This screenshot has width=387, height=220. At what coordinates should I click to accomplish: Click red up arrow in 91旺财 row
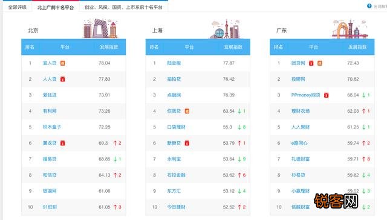[x=115, y=207]
